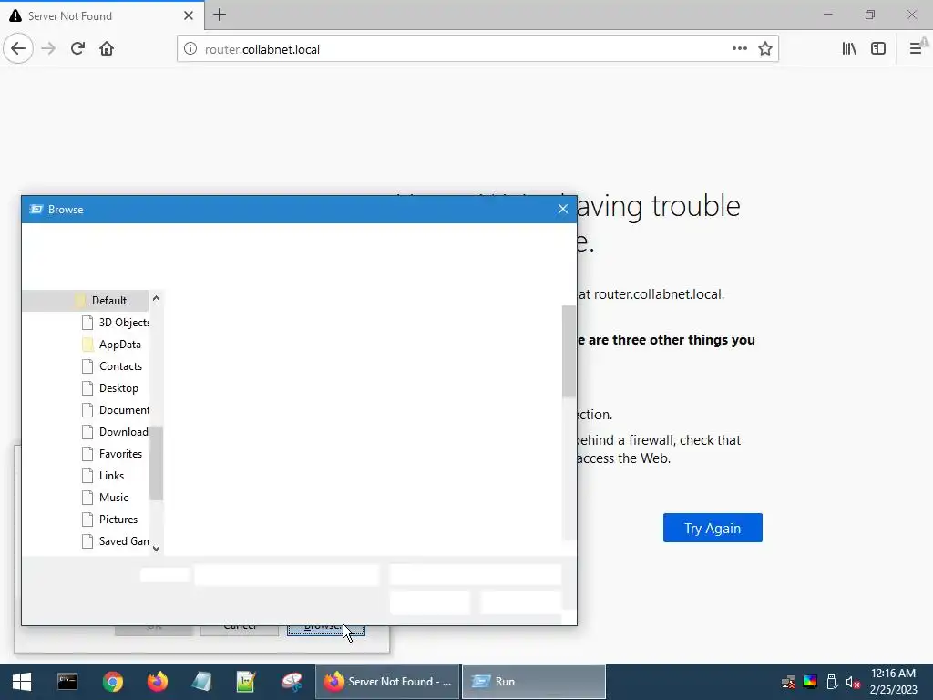Screen dimensions: 933x700
Task: Click the USB device tray icon
Action: 832,682
